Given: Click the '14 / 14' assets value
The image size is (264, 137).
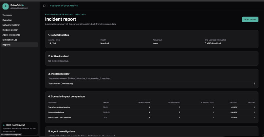Looking at the screenshot, I should pyautogui.click(x=52, y=43).
